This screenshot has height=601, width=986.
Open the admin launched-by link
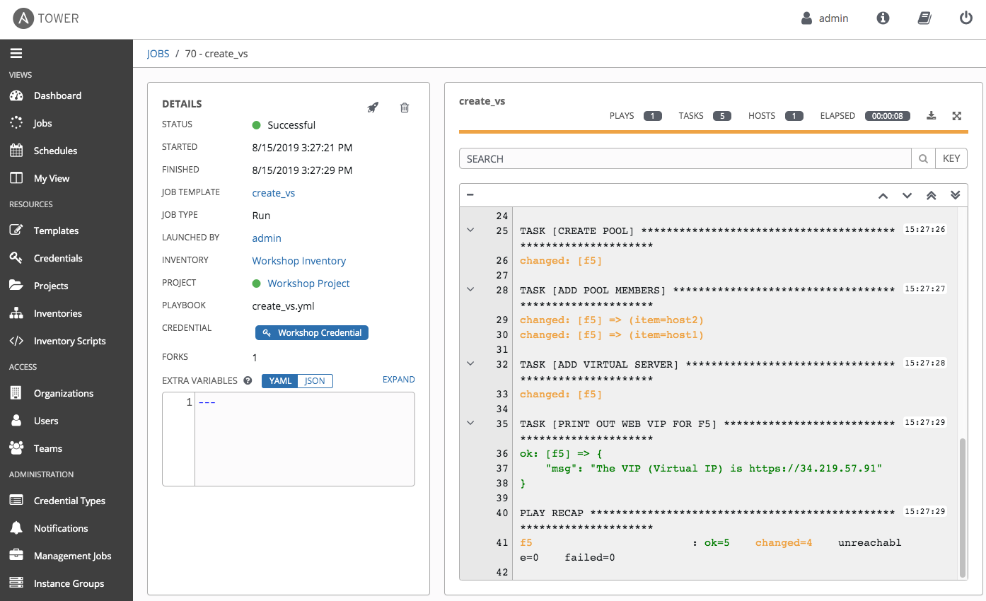[x=267, y=238]
